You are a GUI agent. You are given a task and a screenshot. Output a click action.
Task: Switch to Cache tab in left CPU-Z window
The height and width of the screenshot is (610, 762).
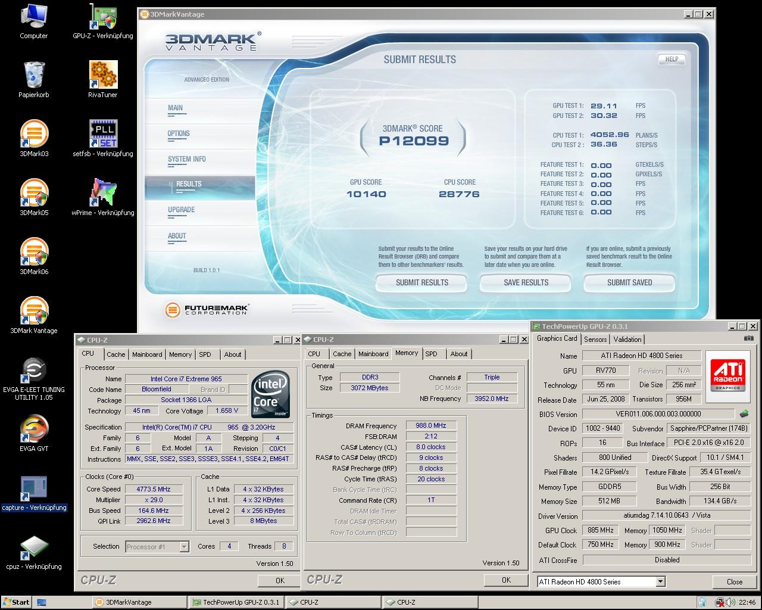116,354
